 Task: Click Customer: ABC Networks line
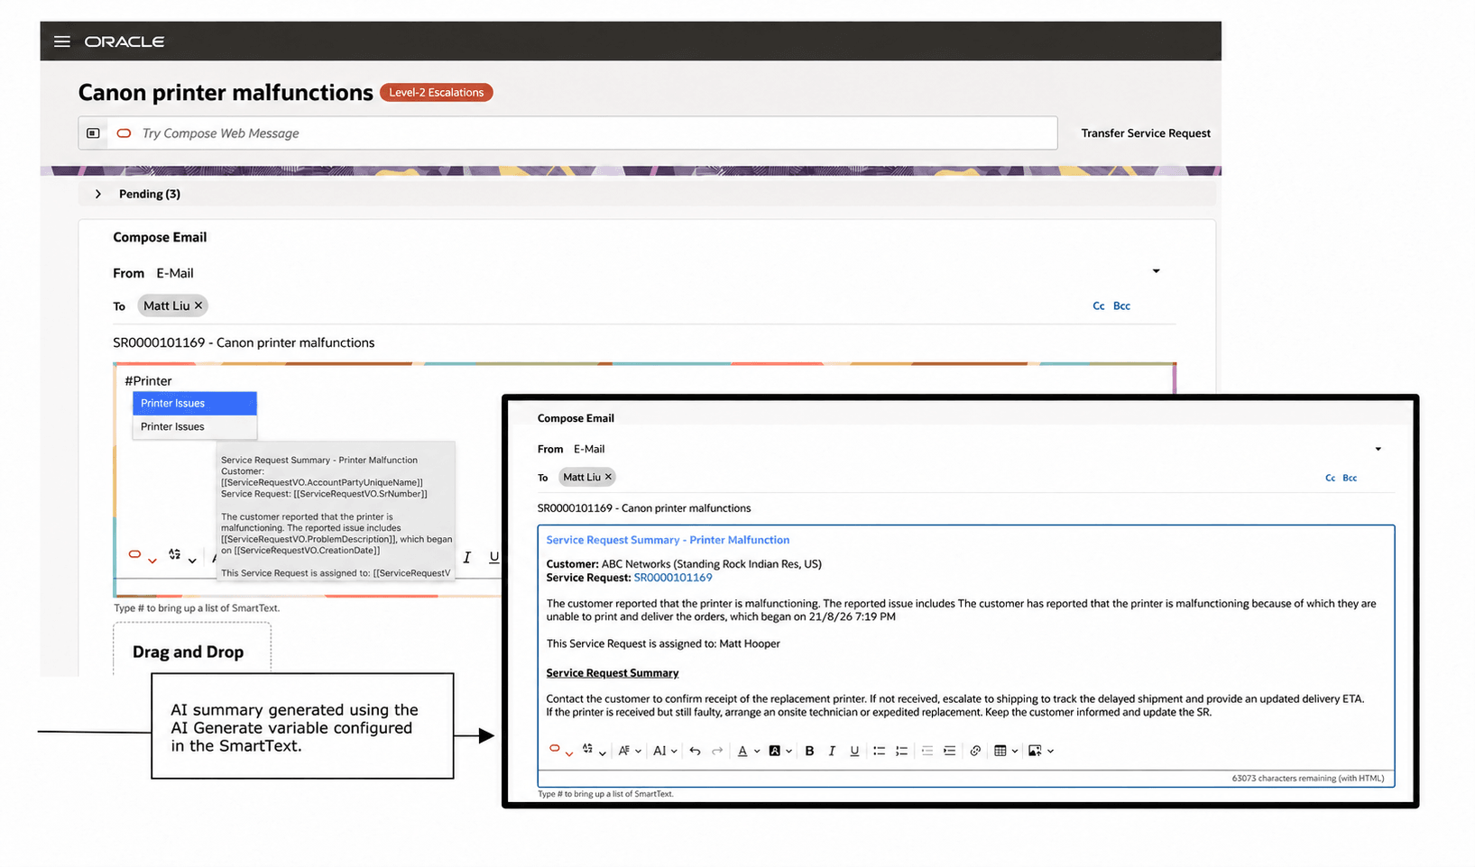coord(684,564)
